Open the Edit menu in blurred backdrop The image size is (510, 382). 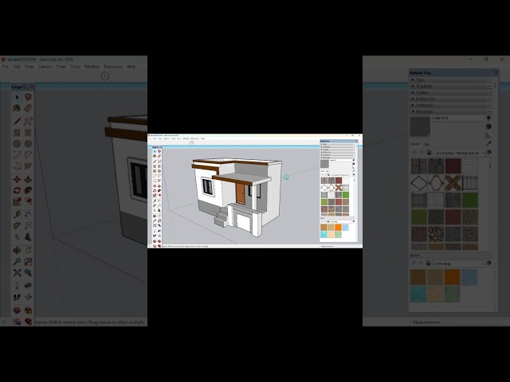click(17, 67)
